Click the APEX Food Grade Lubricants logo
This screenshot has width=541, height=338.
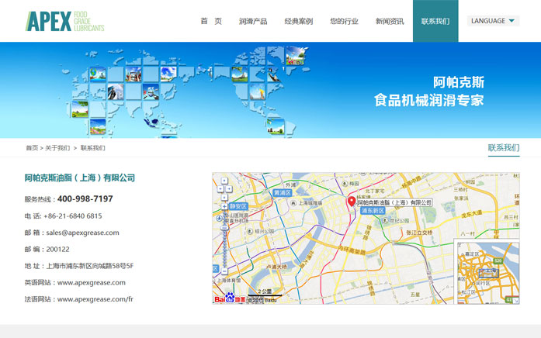pos(65,21)
